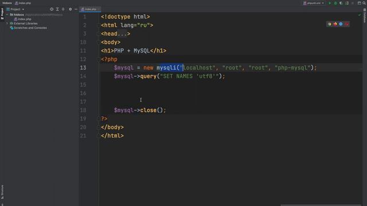This screenshot has height=206, width=367.
Task: Toggle the Project tool window stripe button
Action: tap(2, 14)
